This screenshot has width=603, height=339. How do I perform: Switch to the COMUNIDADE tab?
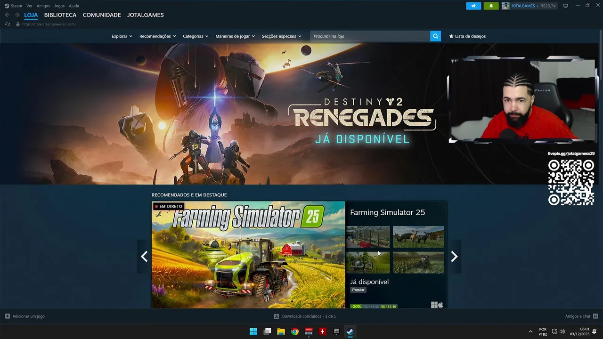pyautogui.click(x=102, y=15)
